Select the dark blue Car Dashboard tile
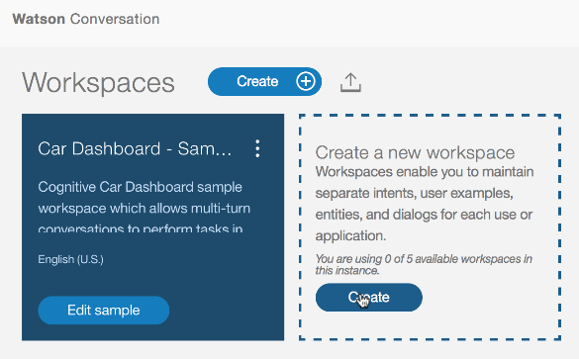The width and height of the screenshot is (579, 359). click(x=152, y=226)
